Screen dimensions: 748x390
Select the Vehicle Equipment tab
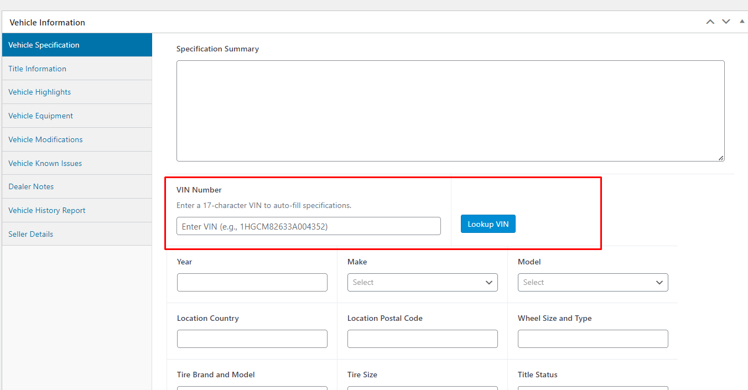[77, 116]
